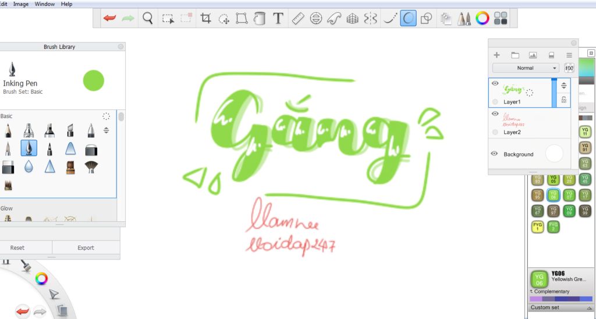Hide Layer1 using its eye icon
596x319 pixels.
(495, 83)
